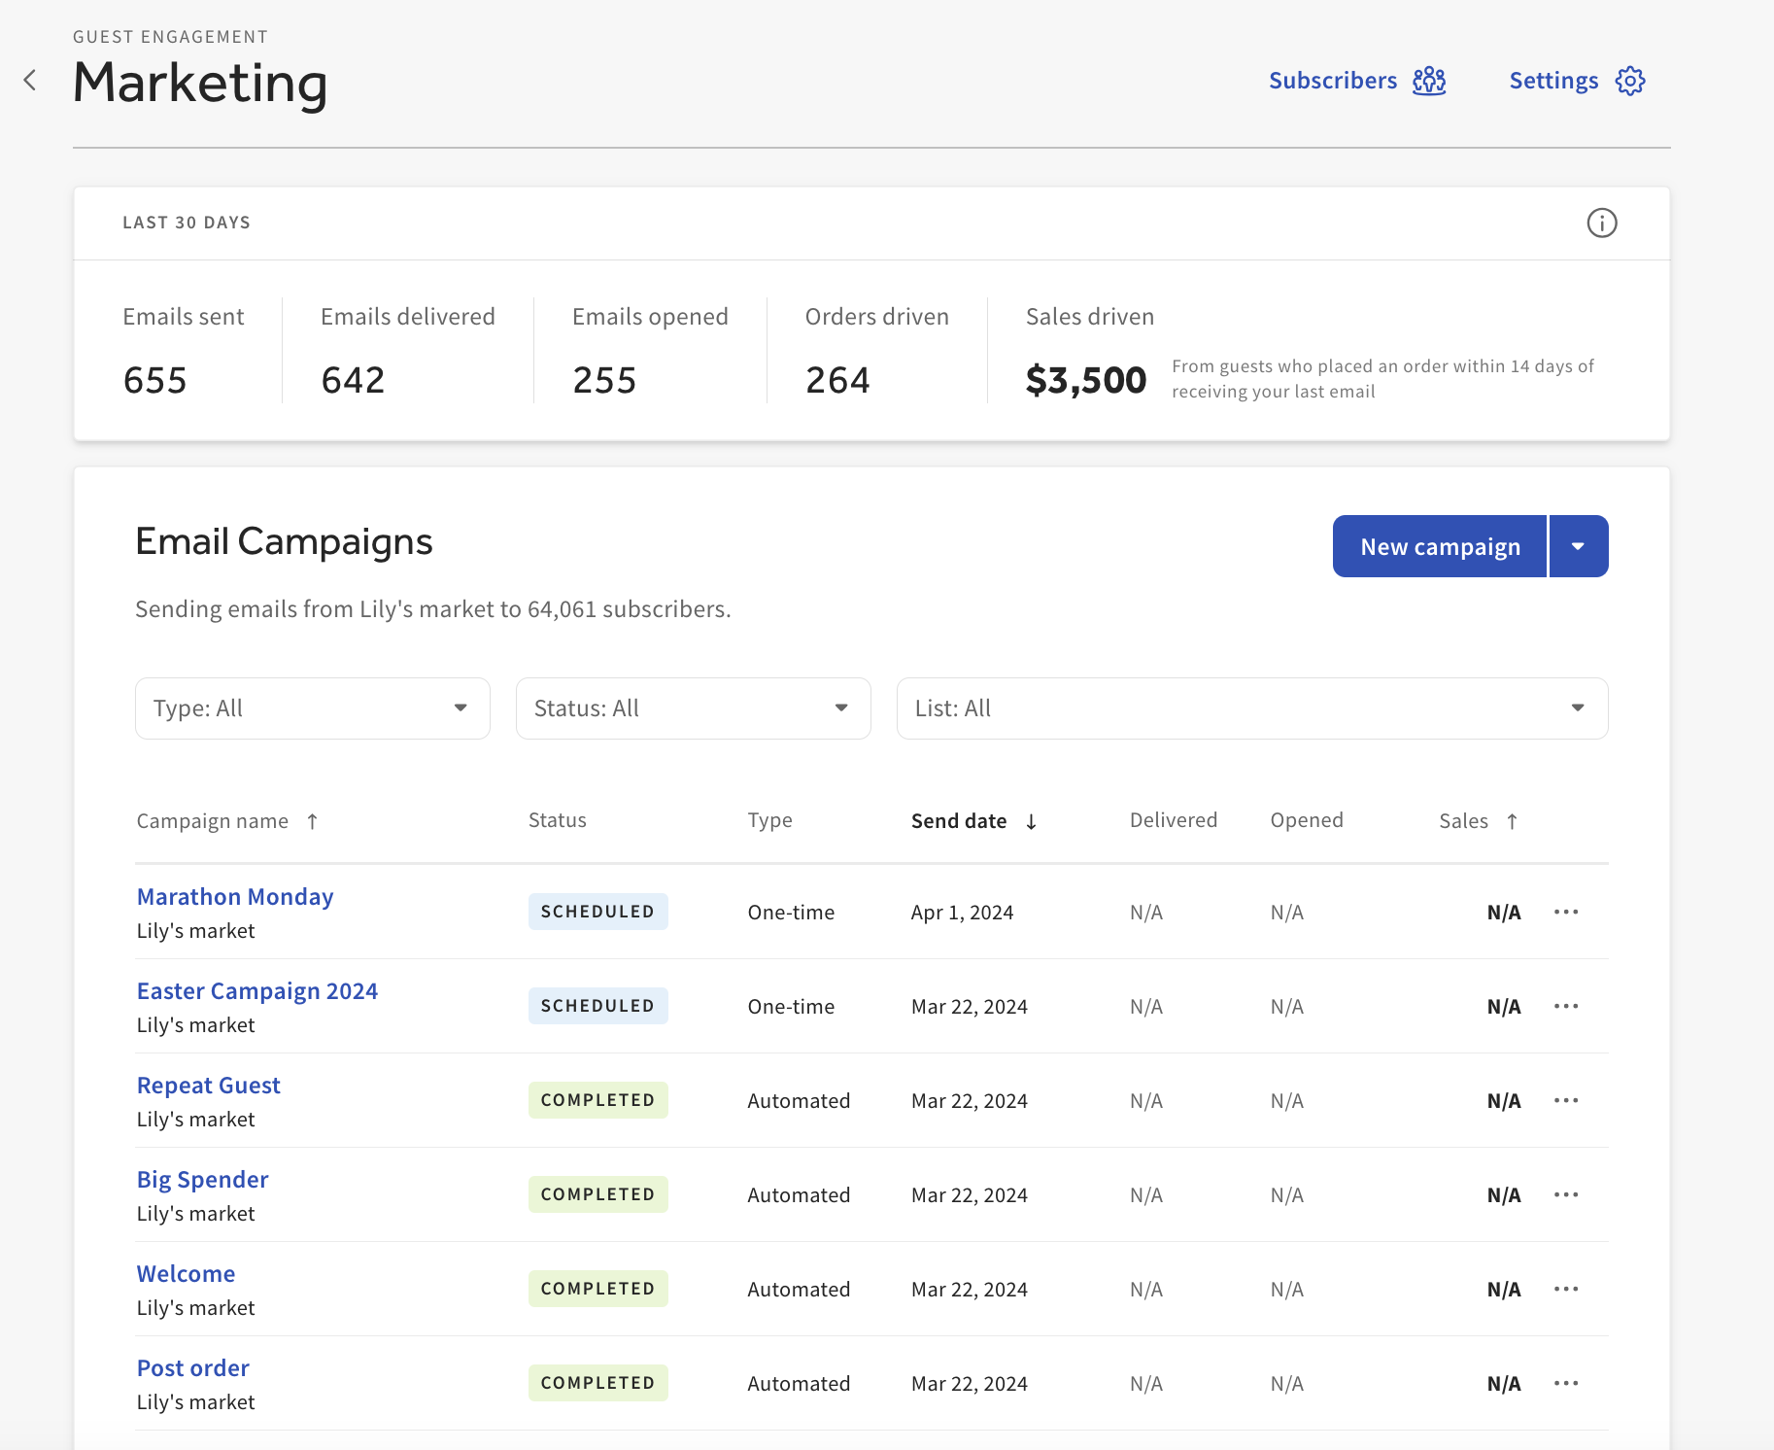Toggle Send date sorting descending arrow
Image resolution: width=1774 pixels, height=1450 pixels.
pos(1032,821)
